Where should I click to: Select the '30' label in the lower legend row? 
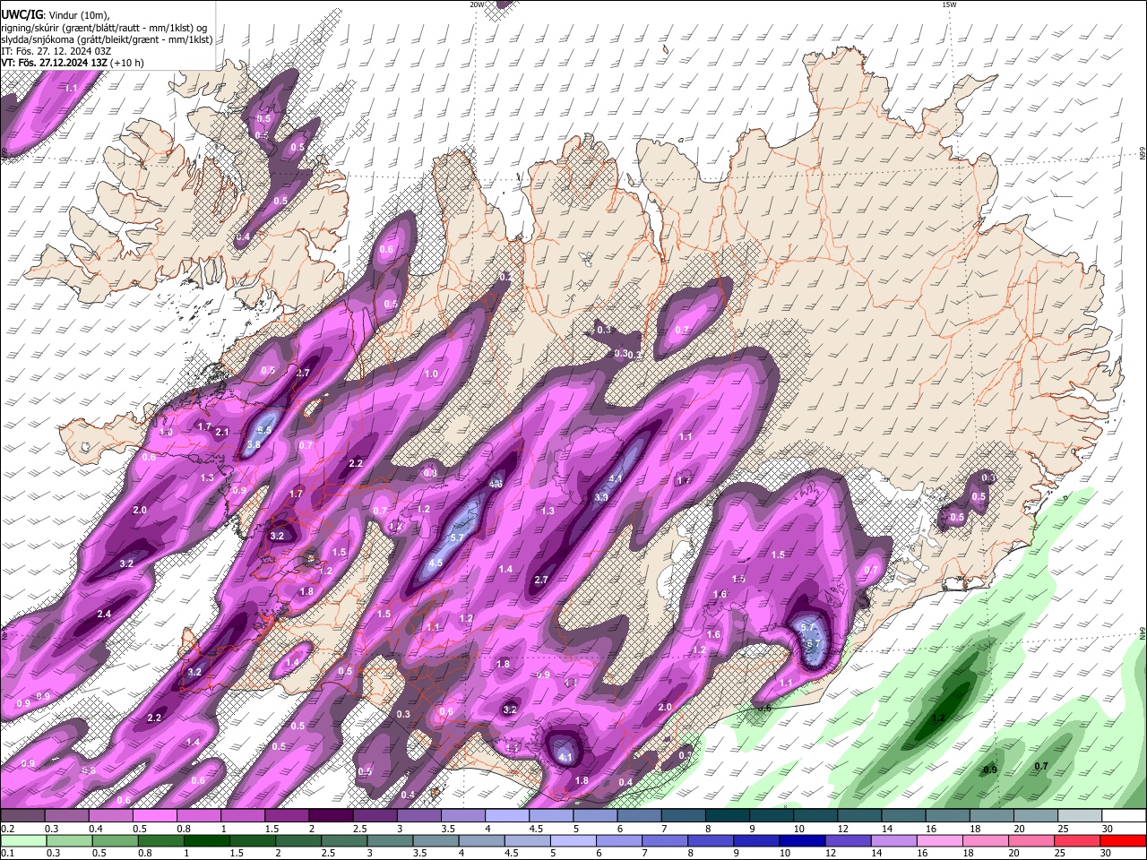click(1105, 853)
